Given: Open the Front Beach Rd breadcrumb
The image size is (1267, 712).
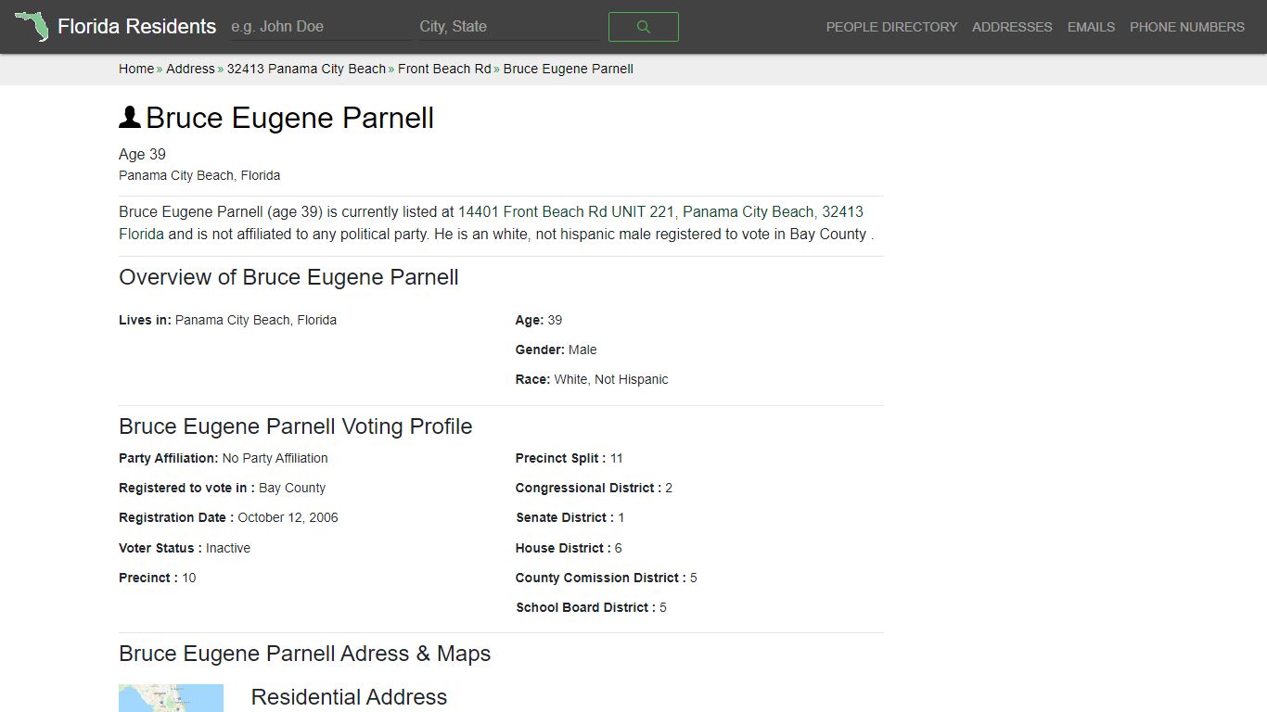Looking at the screenshot, I should pyautogui.click(x=444, y=69).
